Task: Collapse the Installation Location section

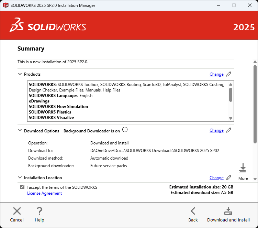Action: tap(20, 178)
